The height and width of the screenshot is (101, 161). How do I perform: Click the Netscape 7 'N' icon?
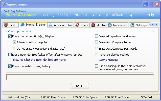tap(132, 25)
